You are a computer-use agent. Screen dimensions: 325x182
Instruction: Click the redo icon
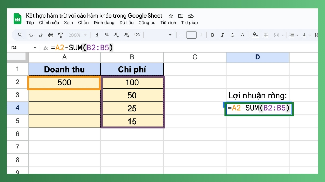[x=40, y=35]
